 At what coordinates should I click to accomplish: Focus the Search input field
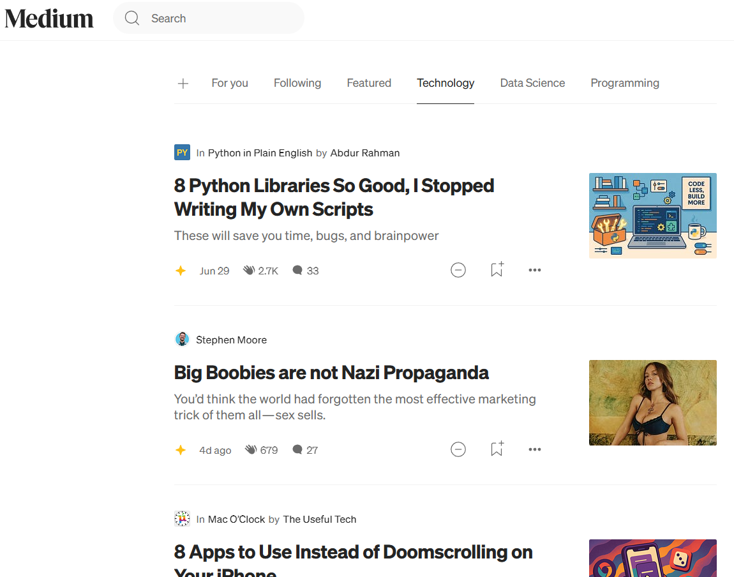tap(209, 19)
